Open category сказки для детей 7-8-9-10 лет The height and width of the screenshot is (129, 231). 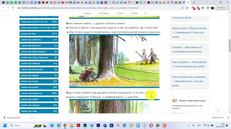tap(39, 28)
